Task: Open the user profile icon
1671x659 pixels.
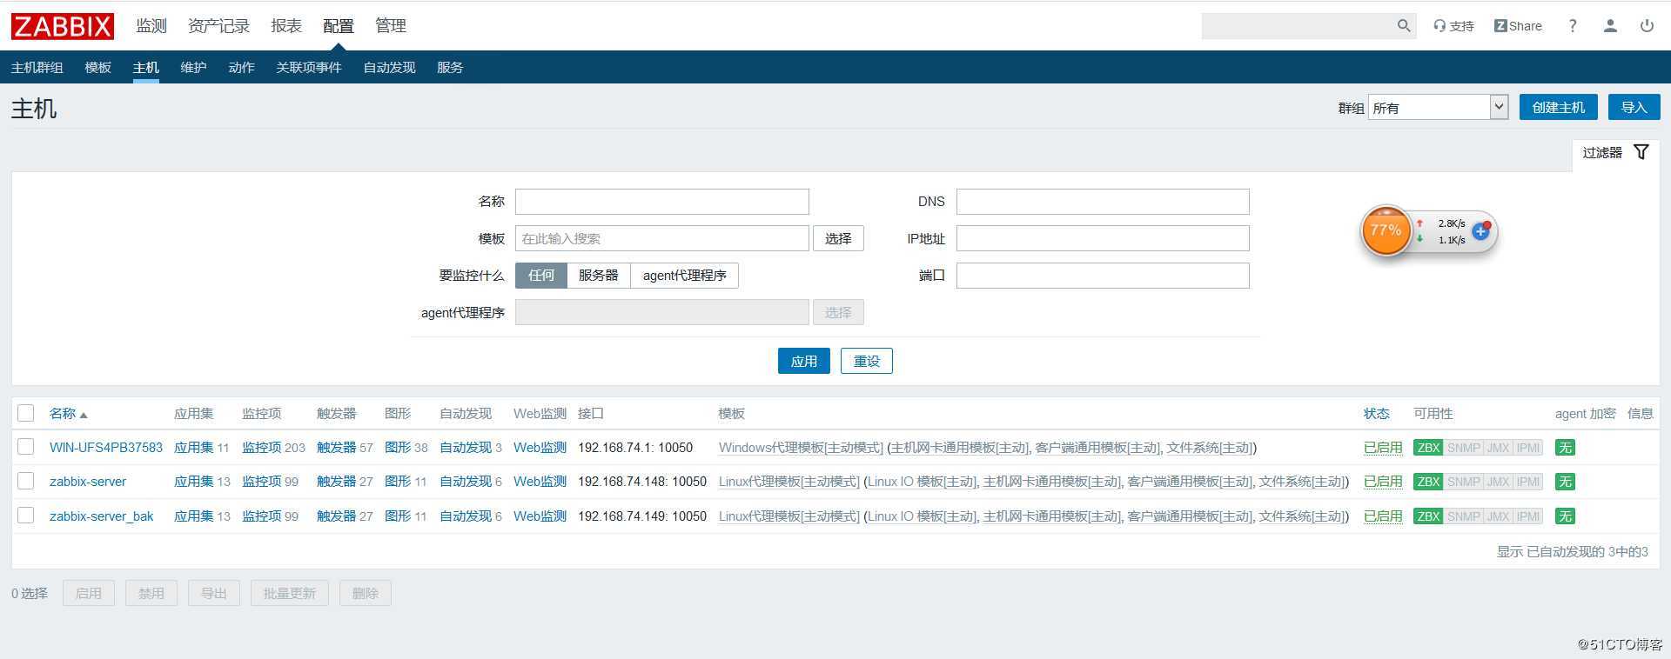Action: (1610, 26)
